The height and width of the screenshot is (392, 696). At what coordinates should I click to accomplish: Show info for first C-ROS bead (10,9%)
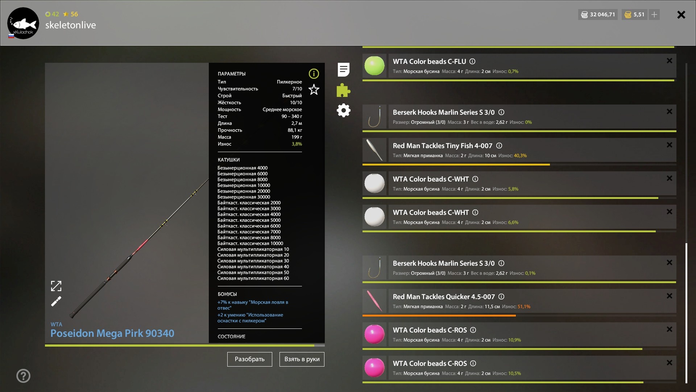[x=473, y=330]
